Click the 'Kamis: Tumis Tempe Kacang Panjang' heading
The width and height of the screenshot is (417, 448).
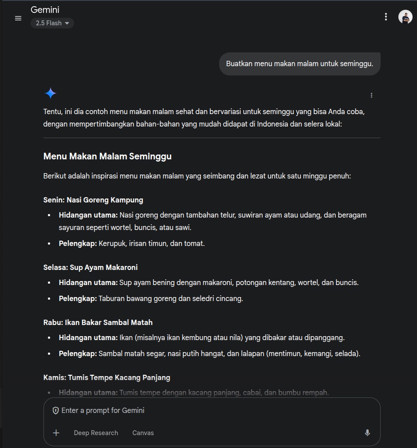coord(107,377)
